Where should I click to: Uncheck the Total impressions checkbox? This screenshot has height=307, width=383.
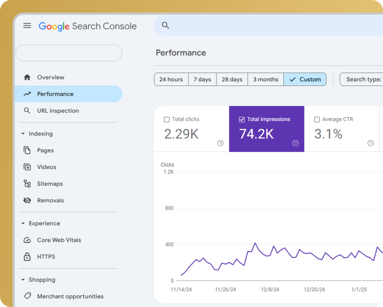click(x=242, y=120)
